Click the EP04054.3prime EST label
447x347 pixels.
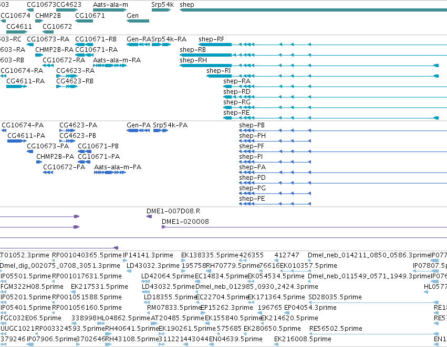(310, 308)
